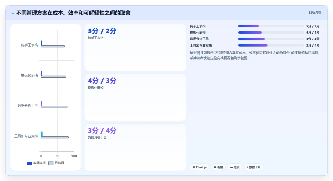Click 纯手工表格 label in progress list
This screenshot has height=181, width=333.
[198, 26]
